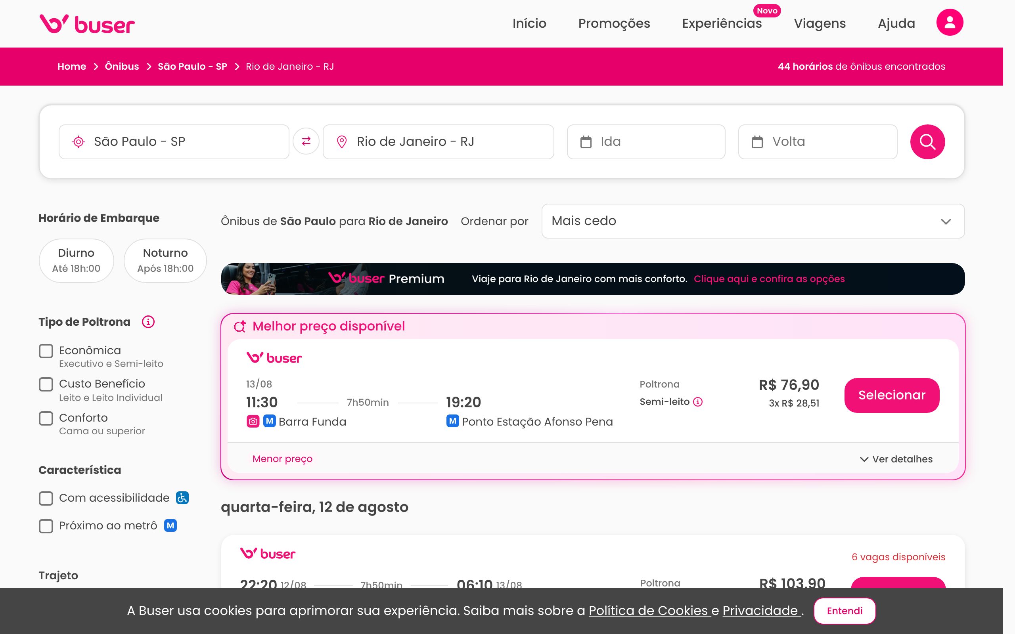Check the Econômica seat type checkbox

(x=46, y=351)
